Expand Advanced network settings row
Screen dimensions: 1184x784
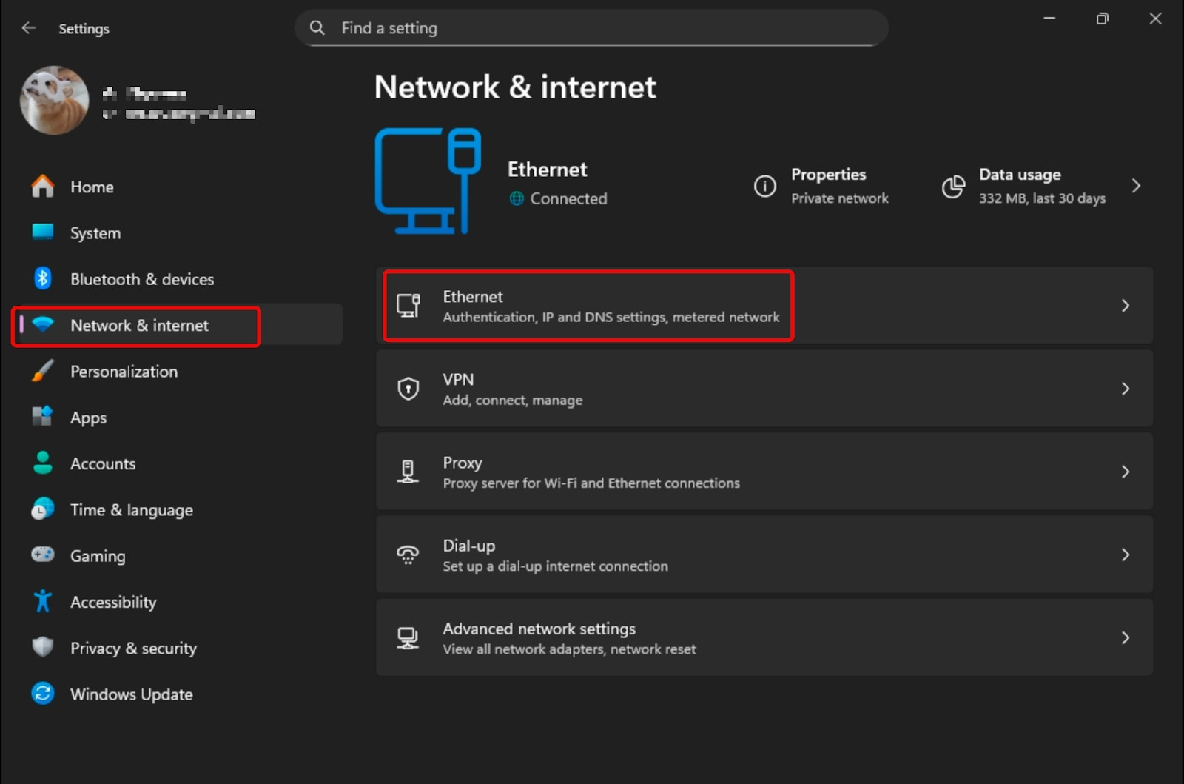(x=1126, y=637)
